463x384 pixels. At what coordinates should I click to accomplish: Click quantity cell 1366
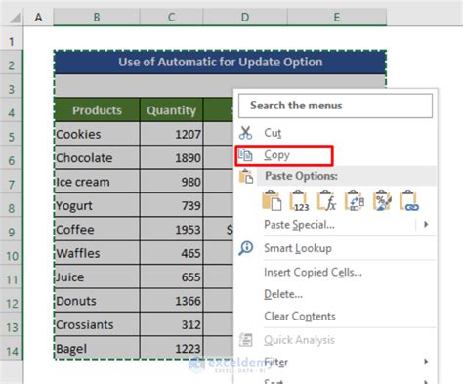[x=172, y=301]
